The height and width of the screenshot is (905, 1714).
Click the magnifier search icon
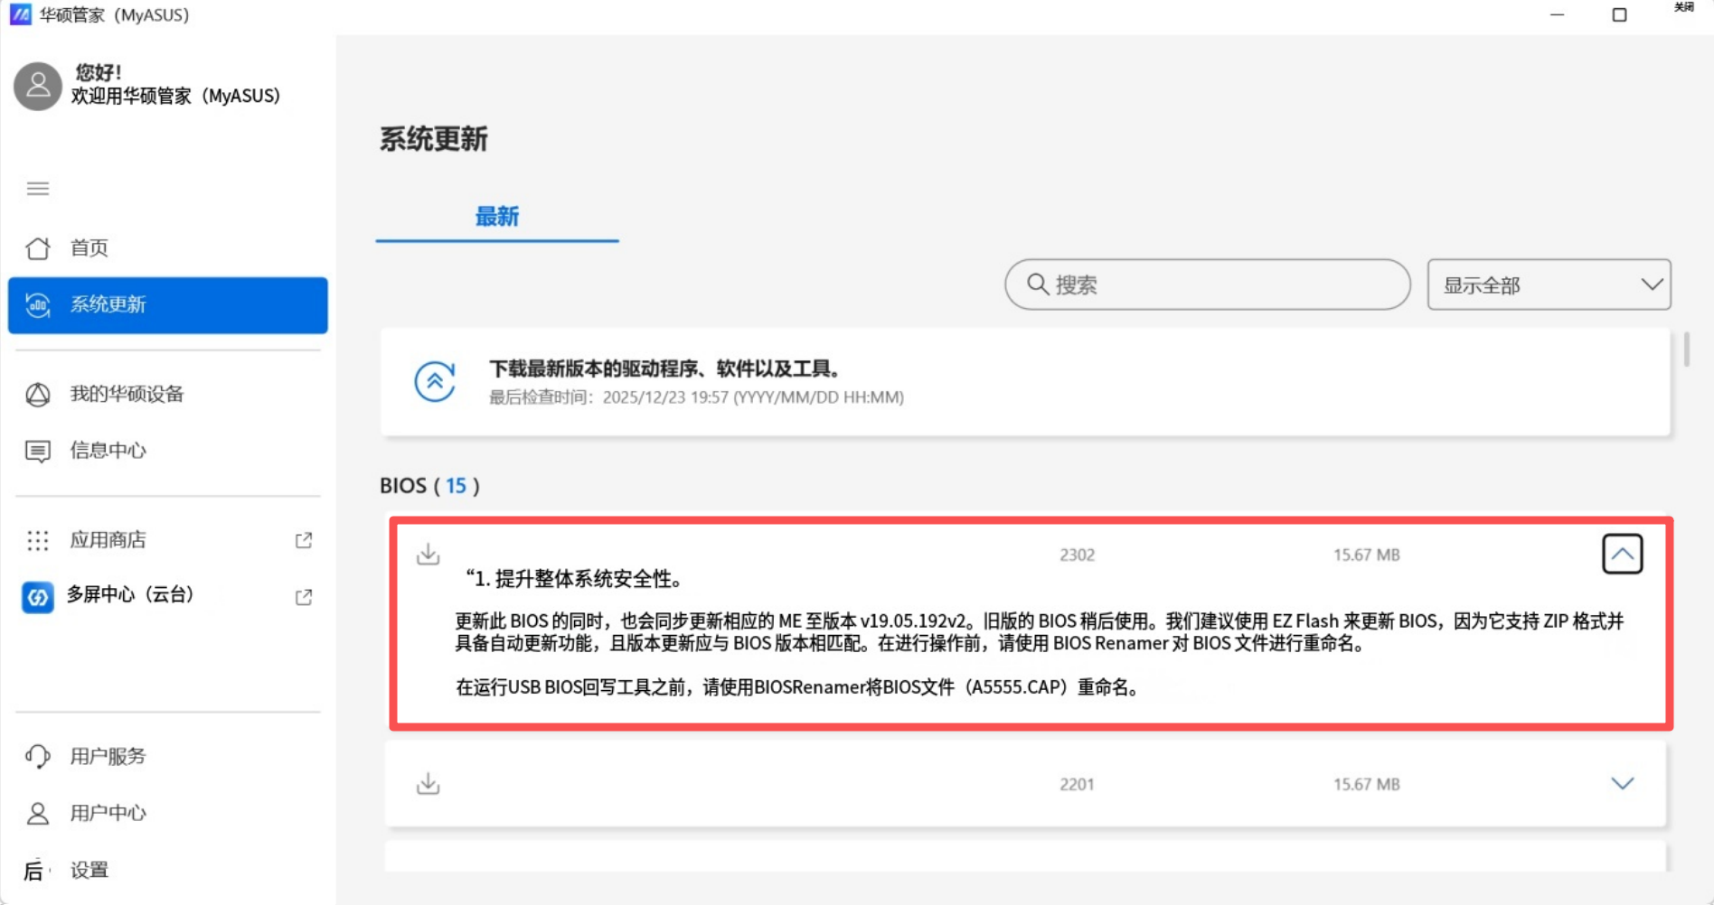1038,285
